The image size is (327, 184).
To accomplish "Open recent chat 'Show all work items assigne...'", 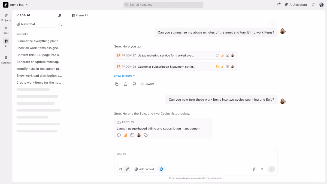I will pos(39,48).
